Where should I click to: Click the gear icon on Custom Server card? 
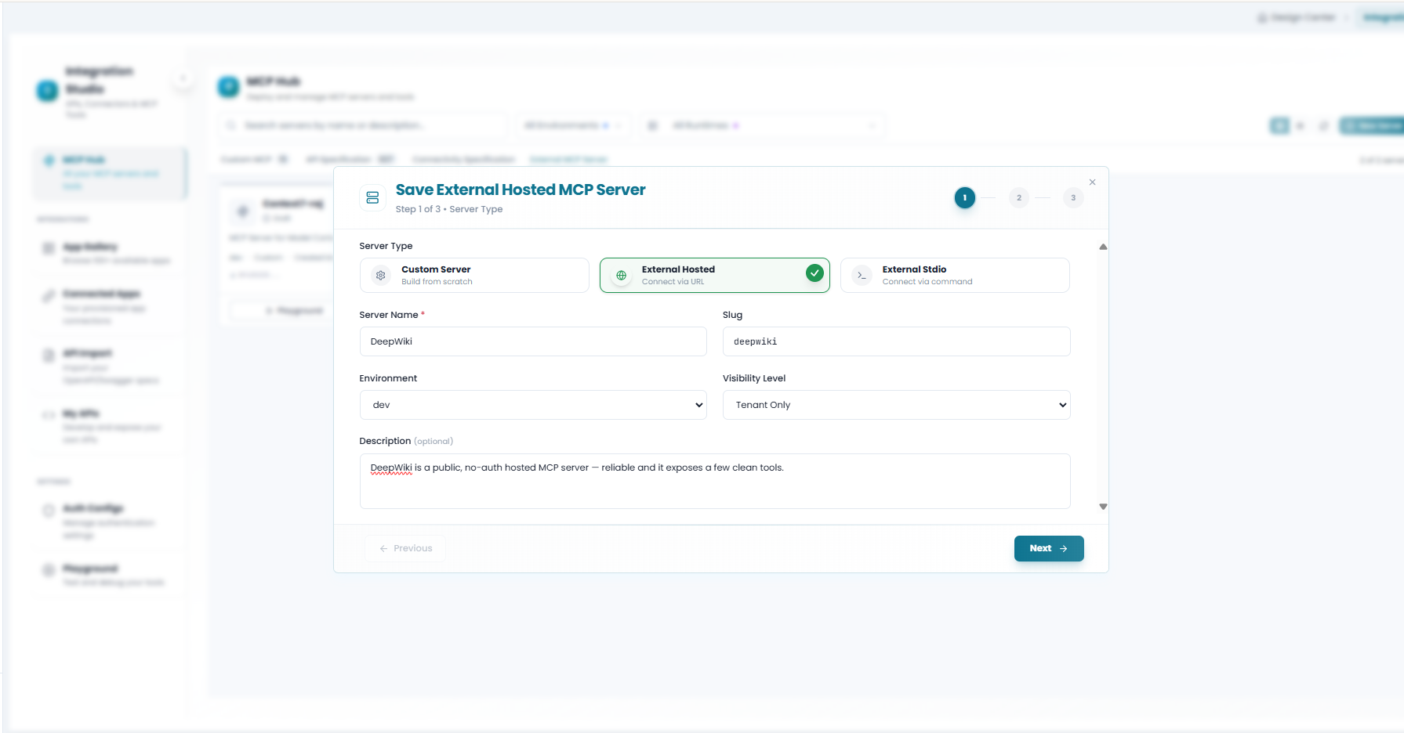click(381, 276)
